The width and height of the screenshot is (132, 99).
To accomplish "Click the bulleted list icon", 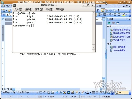I will (x=99, y=15).
